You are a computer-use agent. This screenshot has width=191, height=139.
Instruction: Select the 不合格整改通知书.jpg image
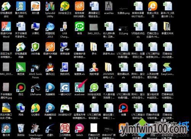coord(6,91)
